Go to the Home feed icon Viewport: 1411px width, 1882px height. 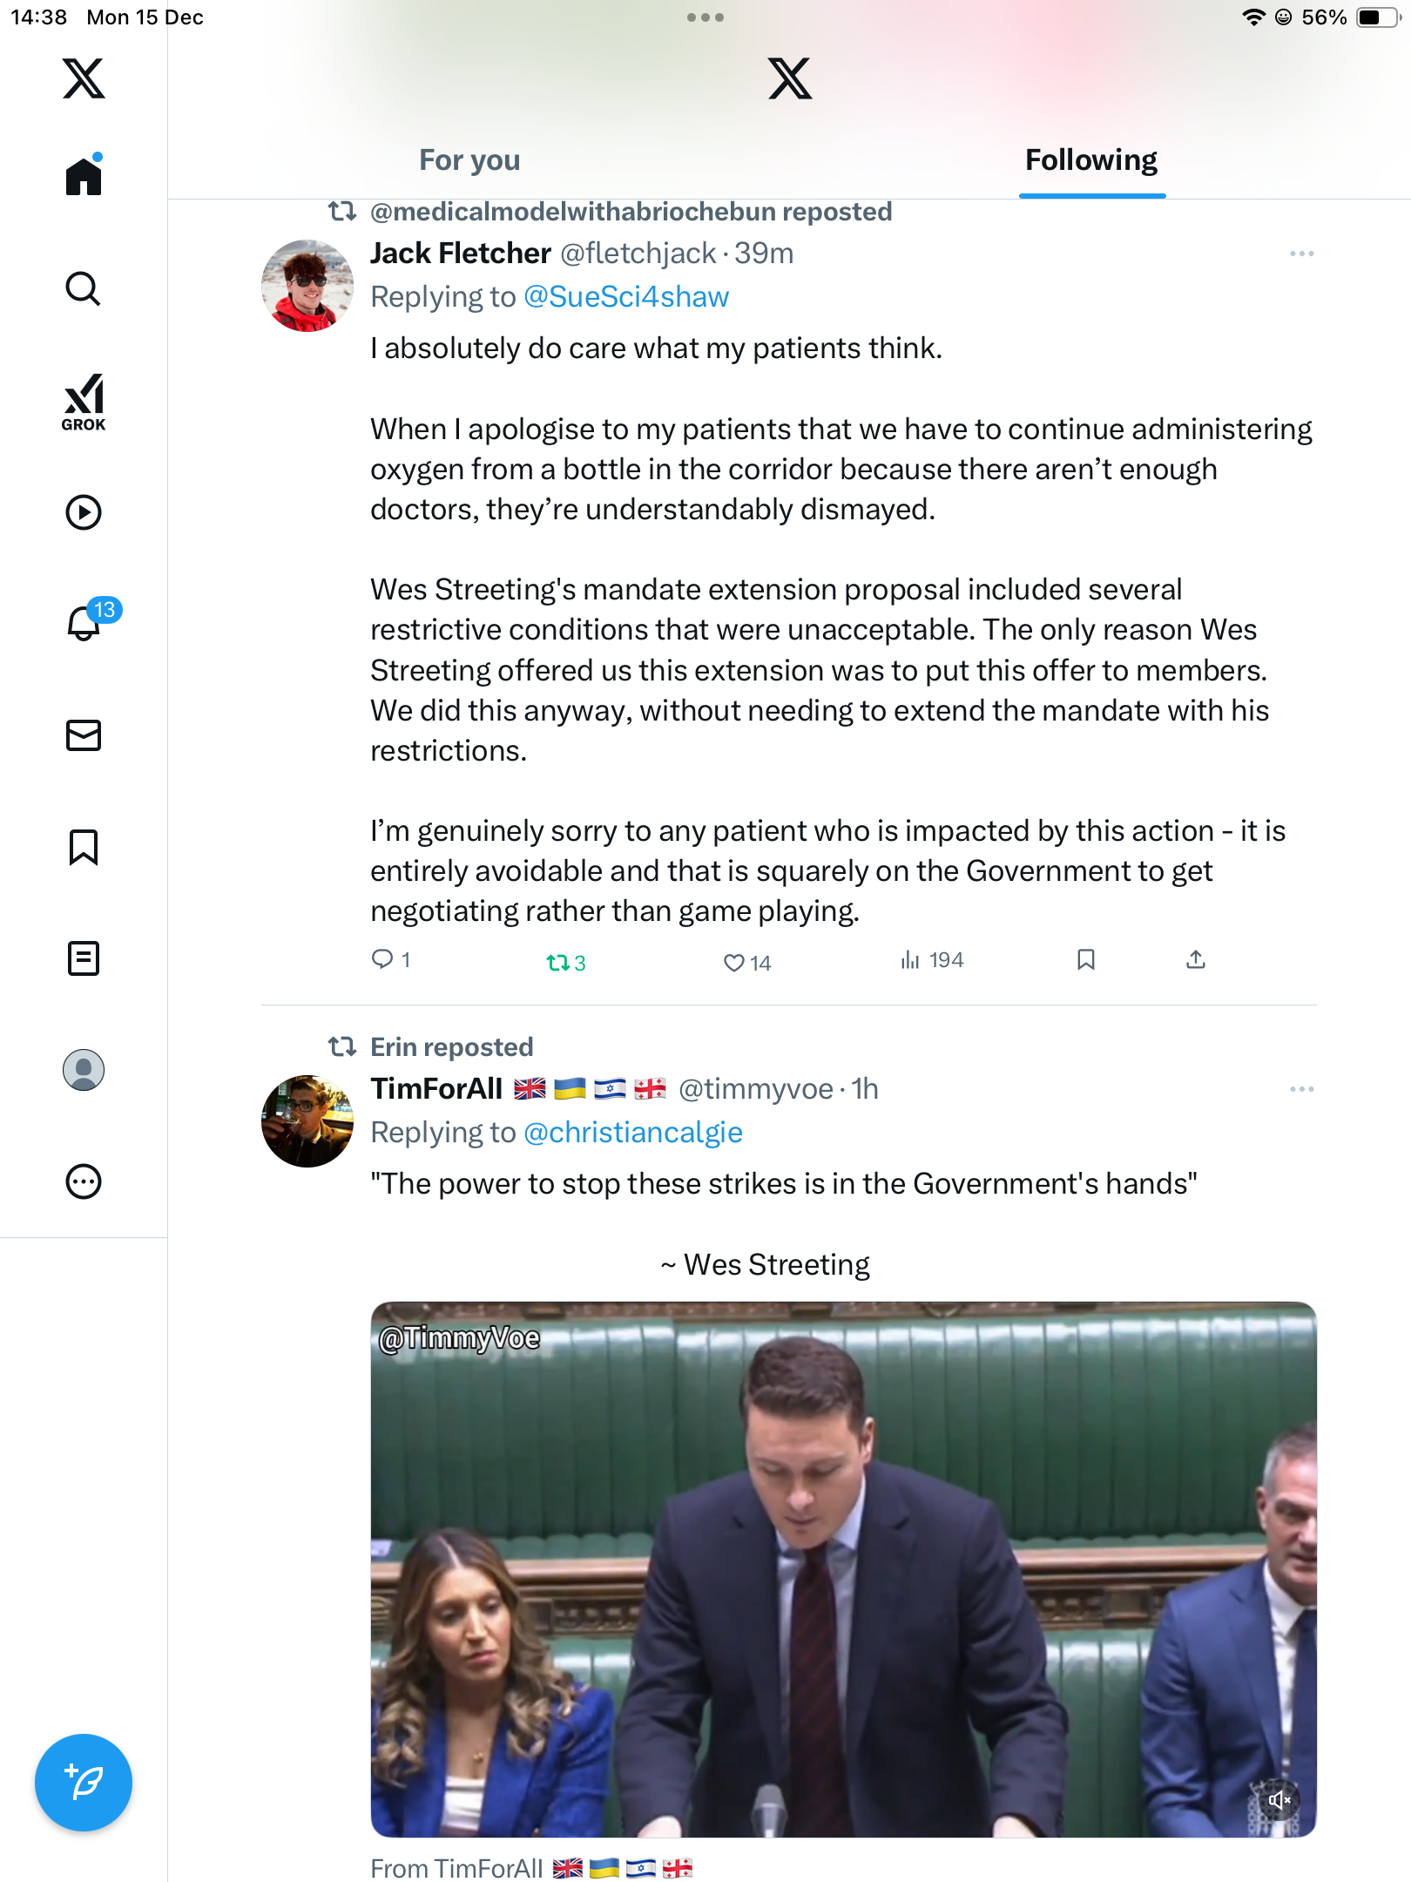84,177
